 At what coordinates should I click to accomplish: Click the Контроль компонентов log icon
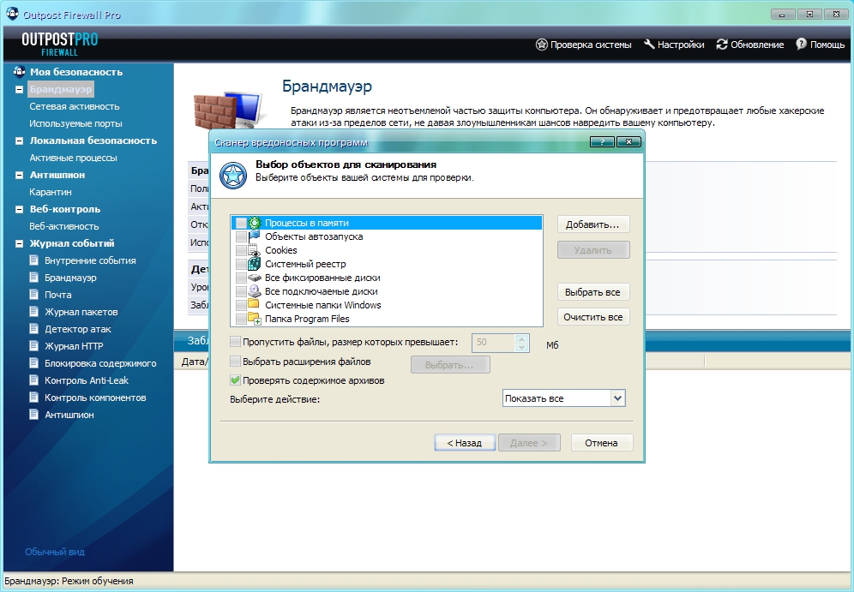33,398
